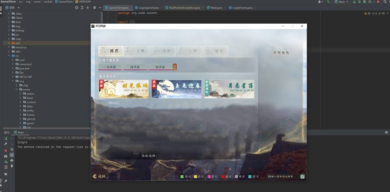Click the camera thread dump icon in run panel
Image resolution: width=390 pixels, height=192 pixels.
pyautogui.click(x=6, y=156)
